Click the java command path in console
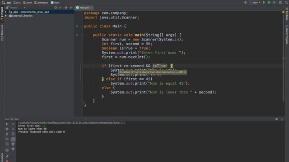This screenshot has width=289, height=162. pyautogui.click(x=71, y=123)
